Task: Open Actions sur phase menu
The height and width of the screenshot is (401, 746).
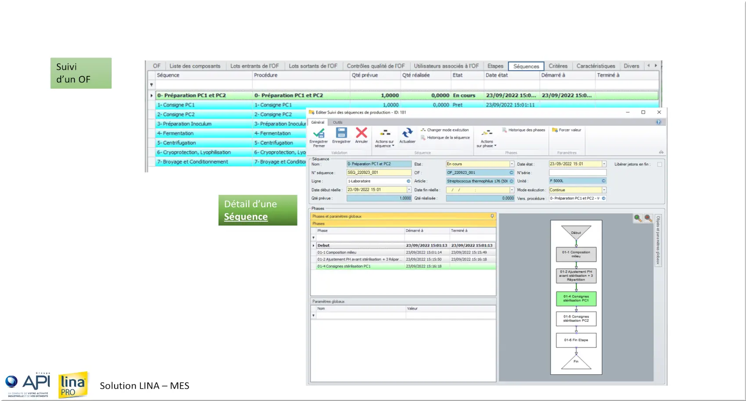Action: click(487, 137)
